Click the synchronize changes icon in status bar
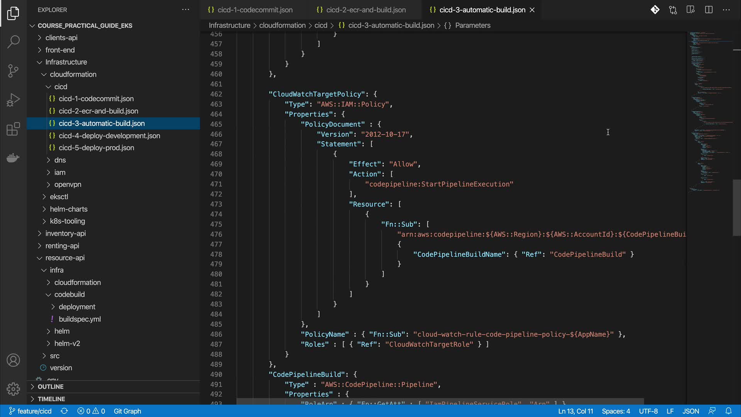Viewport: 741px width, 417px height. point(64,411)
